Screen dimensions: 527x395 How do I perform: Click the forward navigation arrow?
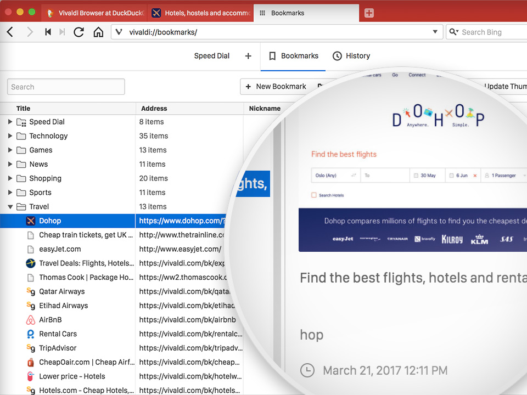point(30,32)
